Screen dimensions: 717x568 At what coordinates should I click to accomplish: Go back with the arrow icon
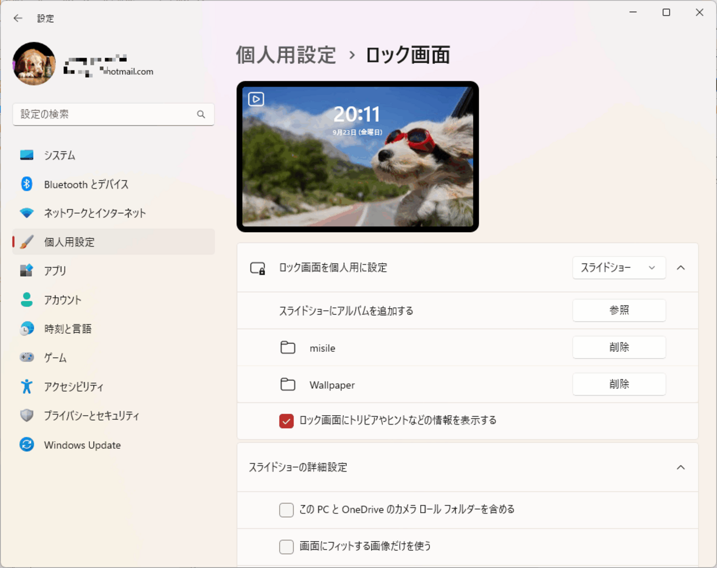(18, 18)
